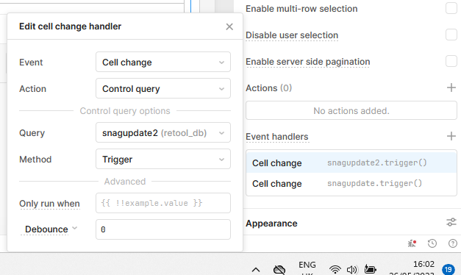Image resolution: width=461 pixels, height=275 pixels.
Task: Open the history clock icon
Action: [x=432, y=243]
